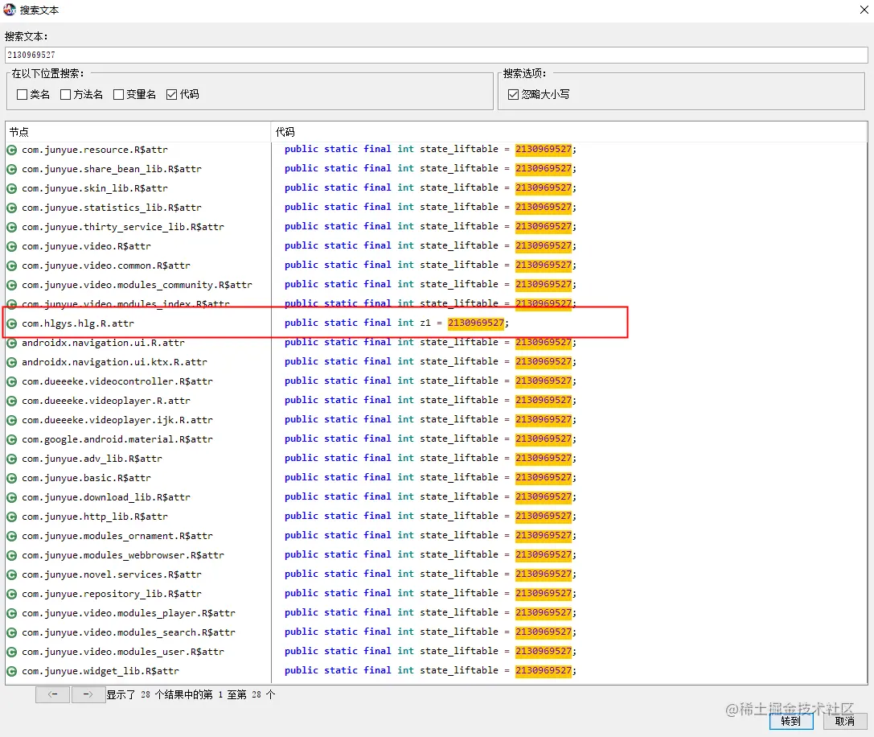This screenshot has width=874, height=737.
Task: Click class icon beside com.junyue.widget_lib.R$attr
Action: [x=11, y=671]
